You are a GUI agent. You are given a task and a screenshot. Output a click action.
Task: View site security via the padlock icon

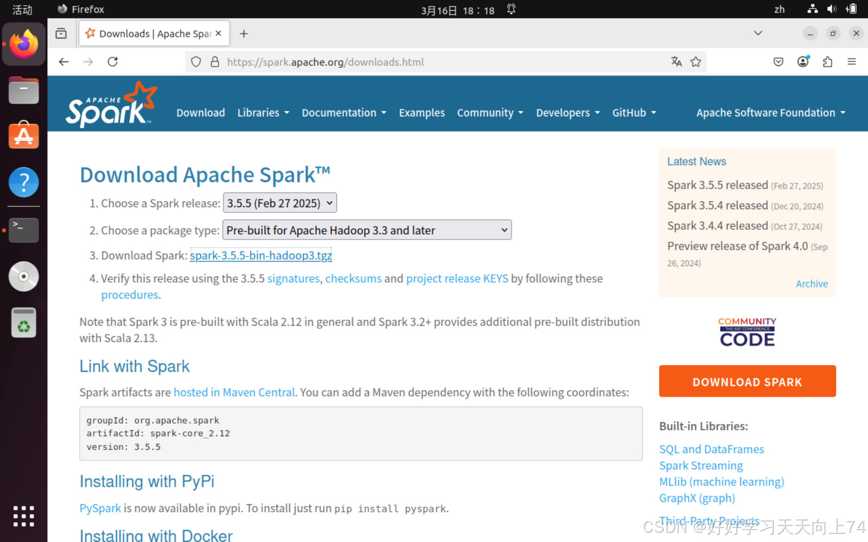coord(215,62)
